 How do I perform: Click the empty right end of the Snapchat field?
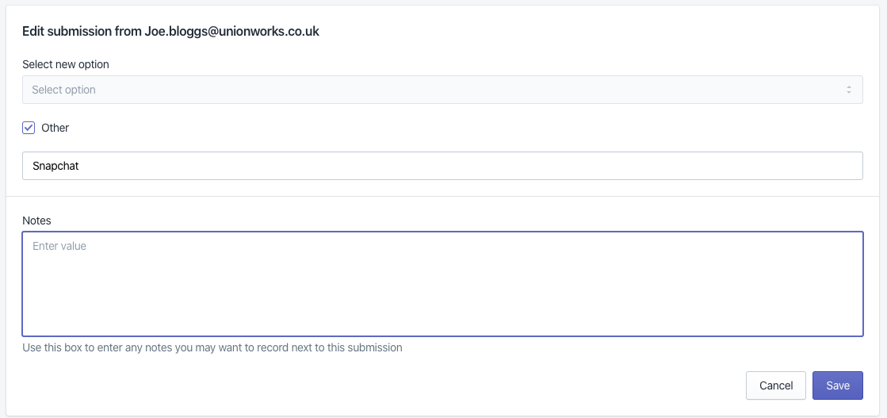click(793, 166)
